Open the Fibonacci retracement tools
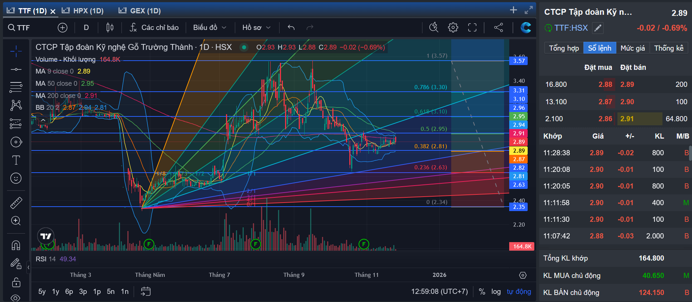The height and width of the screenshot is (302, 692). 16,87
